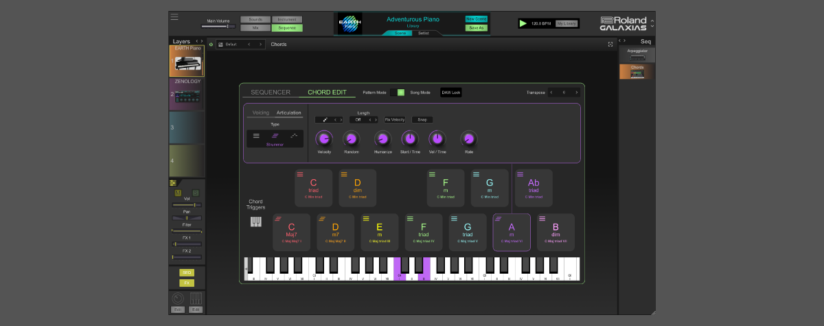Screen dimensions: 824x326
Task: Click the preset icon beside Default
Action: (220, 45)
